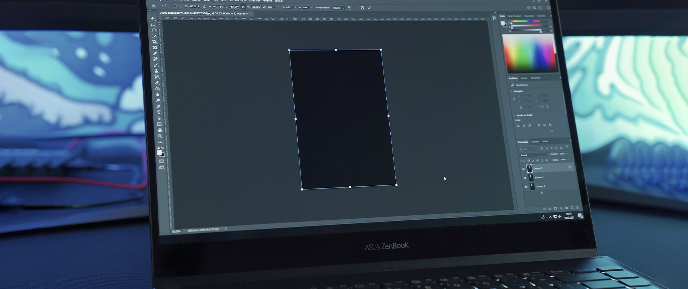Activate the Zoom magnifier tool
This screenshot has height=289, width=688.
(x=160, y=136)
